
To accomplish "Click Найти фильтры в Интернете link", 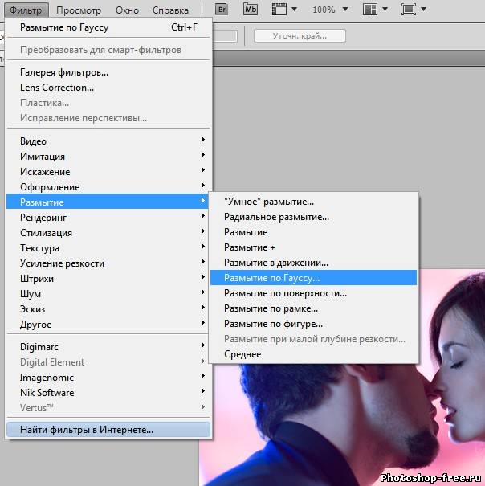I will 87,430.
